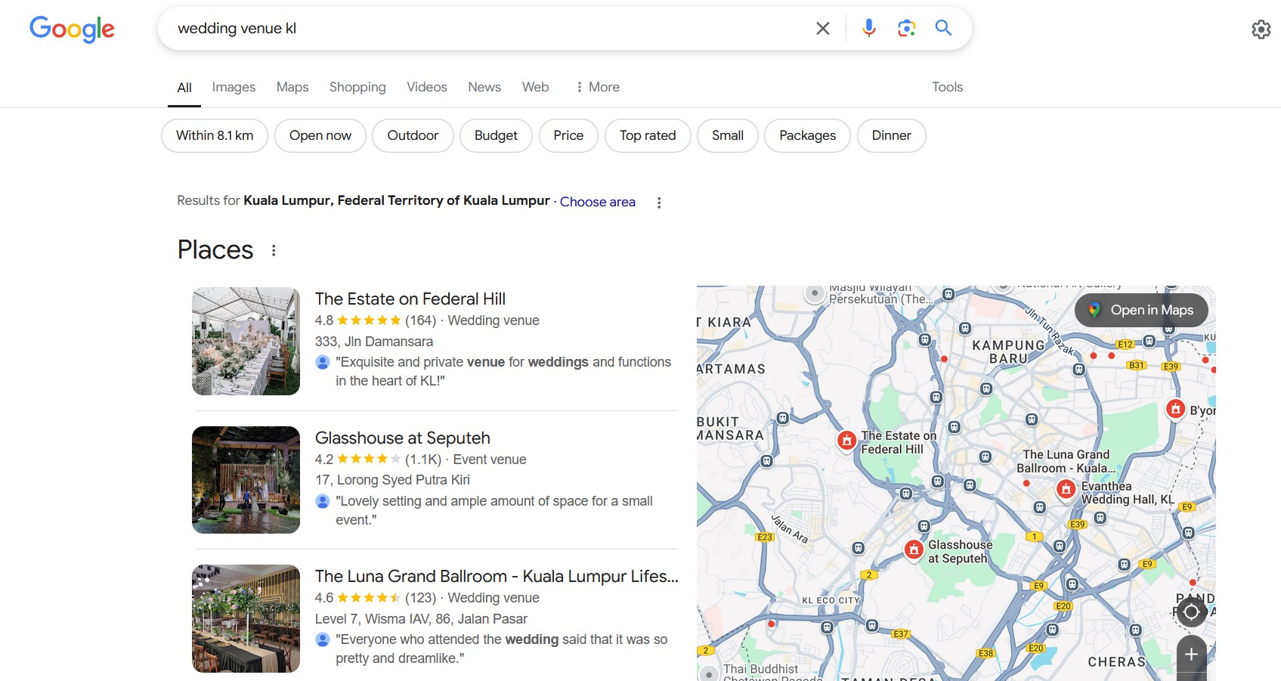Screen dimensions: 1281x681
Task: Open the Tools menu
Action: click(x=947, y=87)
